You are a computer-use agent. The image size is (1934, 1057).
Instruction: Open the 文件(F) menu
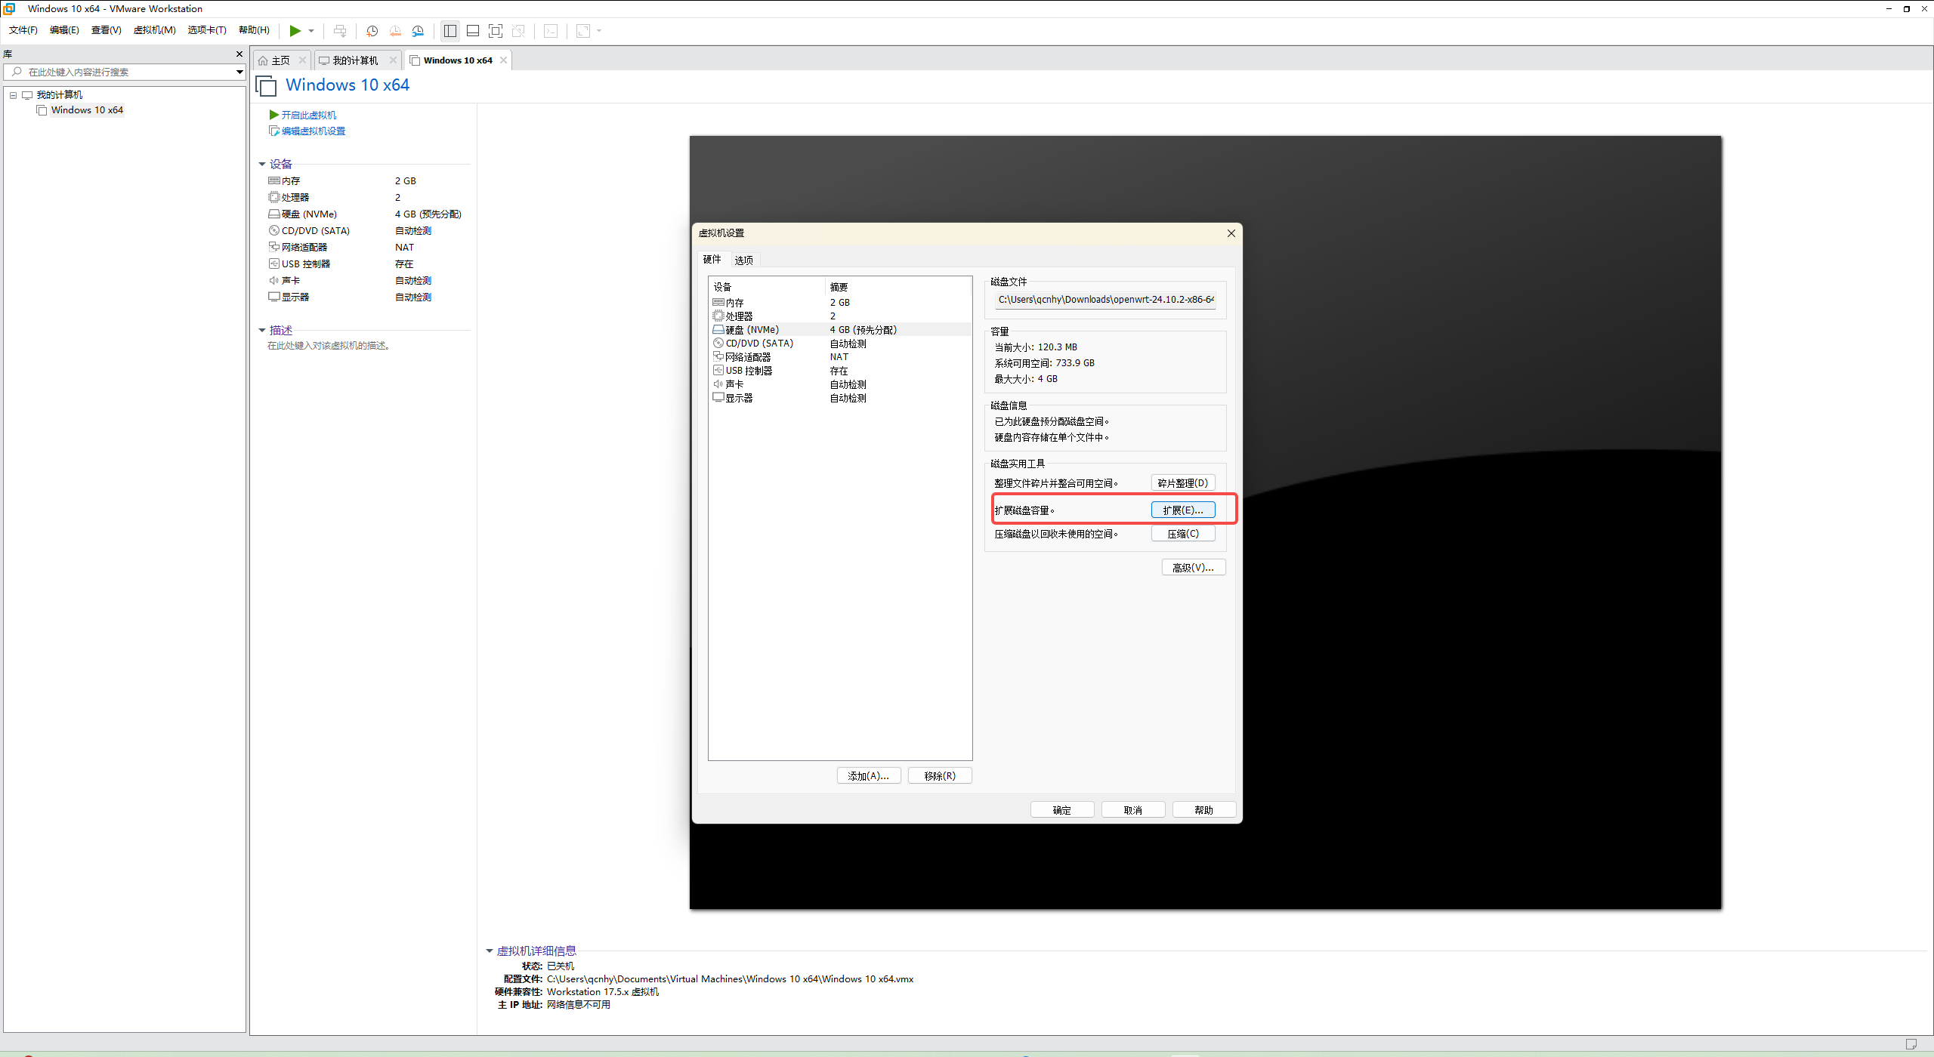click(23, 30)
